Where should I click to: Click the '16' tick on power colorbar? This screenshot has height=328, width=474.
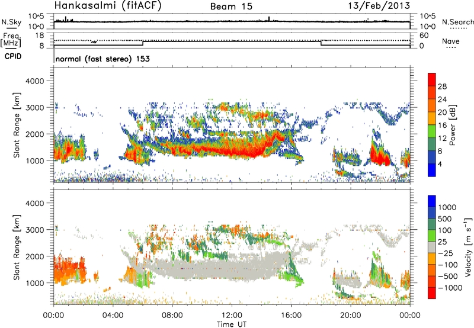click(442, 126)
